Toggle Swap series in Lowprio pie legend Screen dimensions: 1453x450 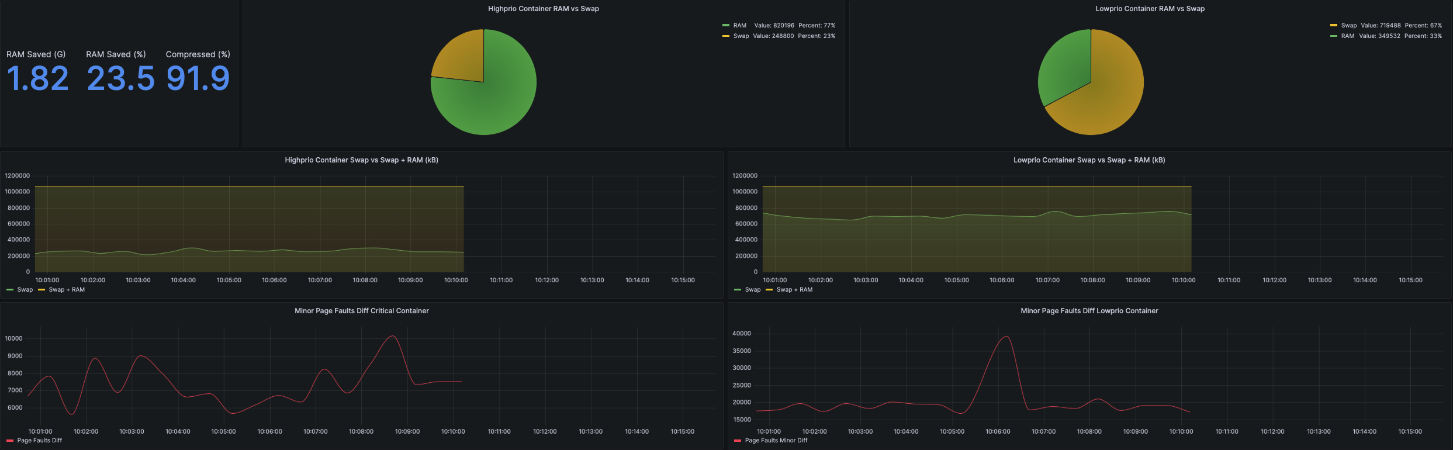click(x=1348, y=26)
